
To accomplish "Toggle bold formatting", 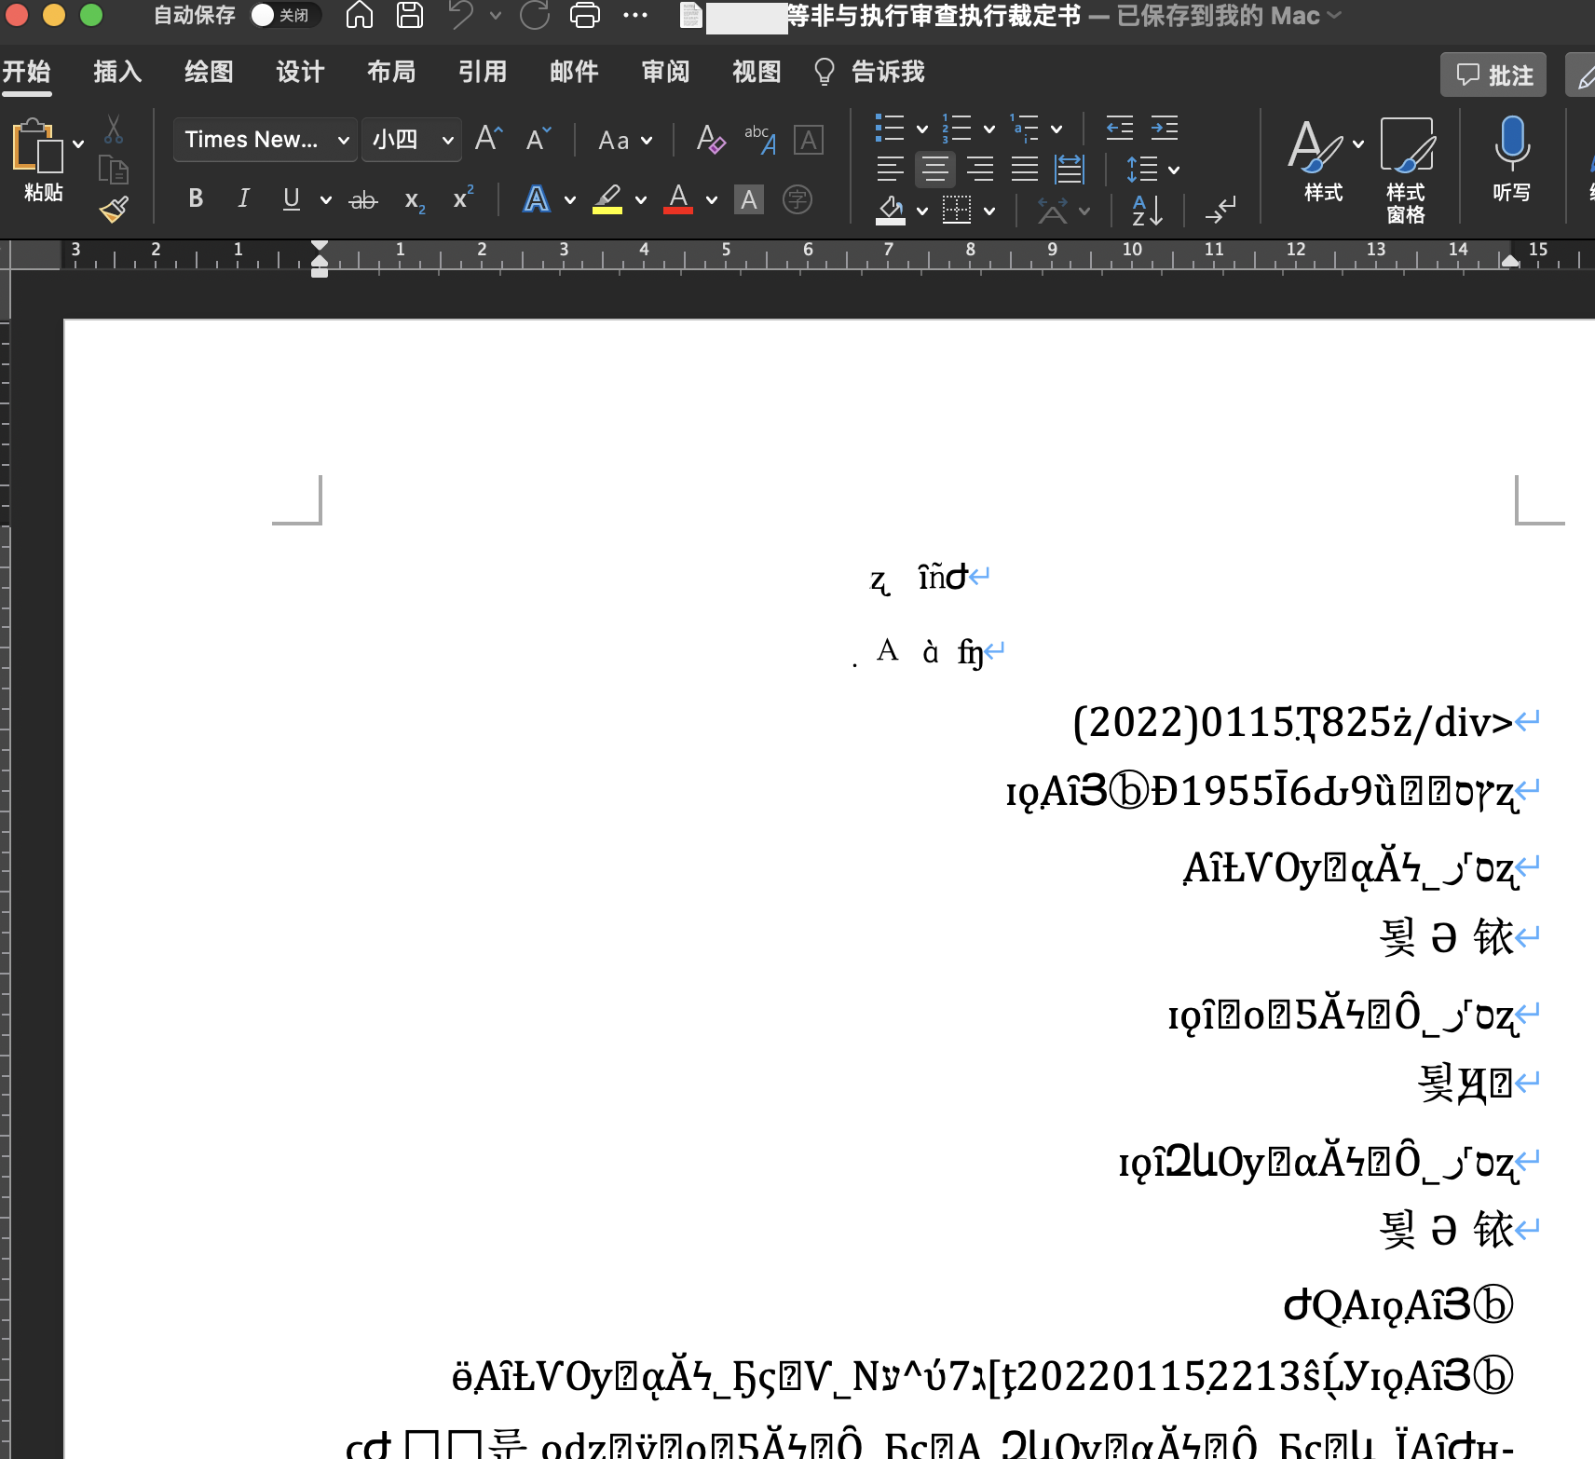I will [196, 198].
